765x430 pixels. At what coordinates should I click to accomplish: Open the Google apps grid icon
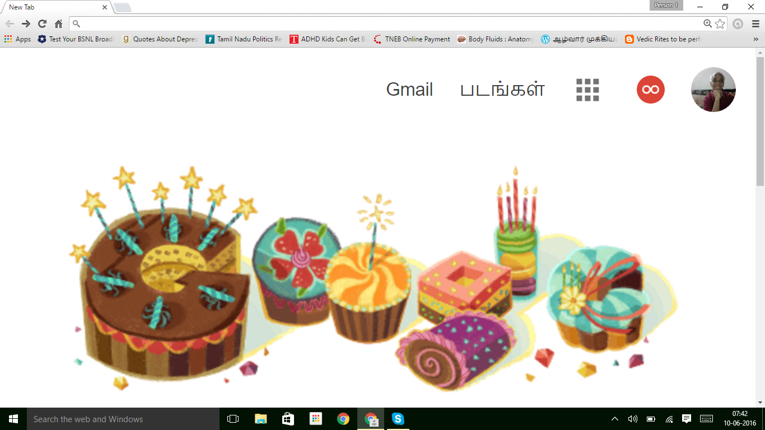(587, 90)
